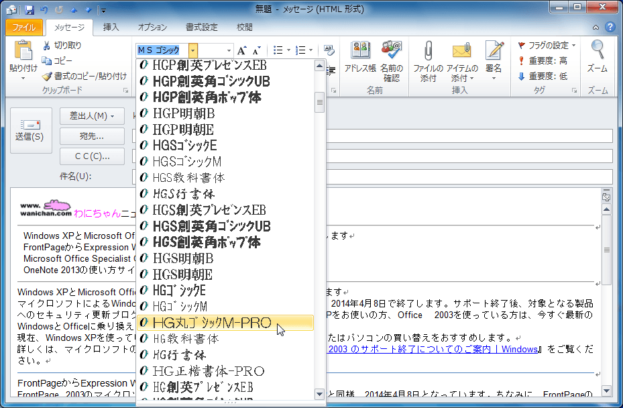This screenshot has height=408, width=623.
Task: Click コピー (Copy) button
Action: tap(57, 60)
